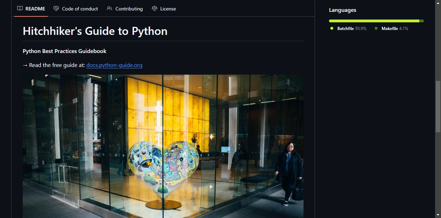Click the Code of conduct heart icon
441x218 pixels.
pyautogui.click(x=56, y=9)
